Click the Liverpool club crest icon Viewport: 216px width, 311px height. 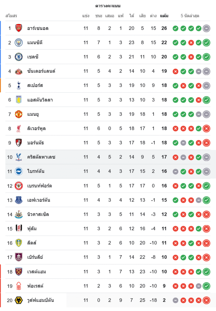tap(19, 128)
